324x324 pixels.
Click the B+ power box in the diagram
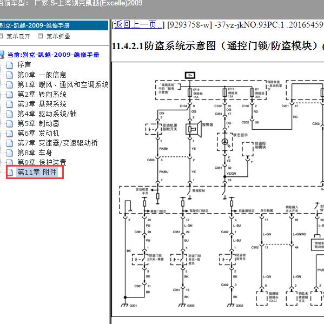pyautogui.click(x=190, y=75)
